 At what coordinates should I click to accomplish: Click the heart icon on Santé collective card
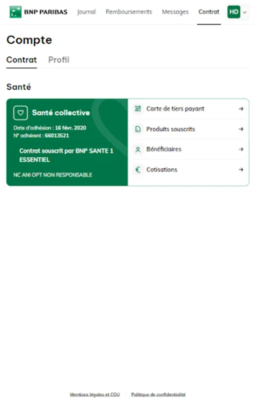coord(20,113)
